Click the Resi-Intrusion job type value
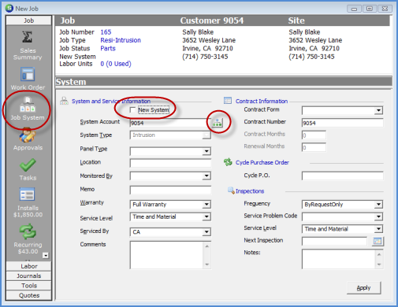 (x=121, y=40)
